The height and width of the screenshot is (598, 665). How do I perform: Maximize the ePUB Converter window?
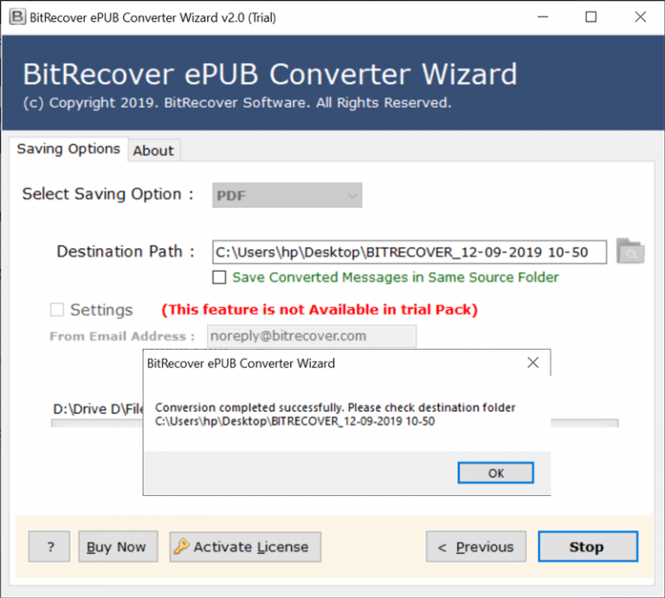pyautogui.click(x=591, y=17)
